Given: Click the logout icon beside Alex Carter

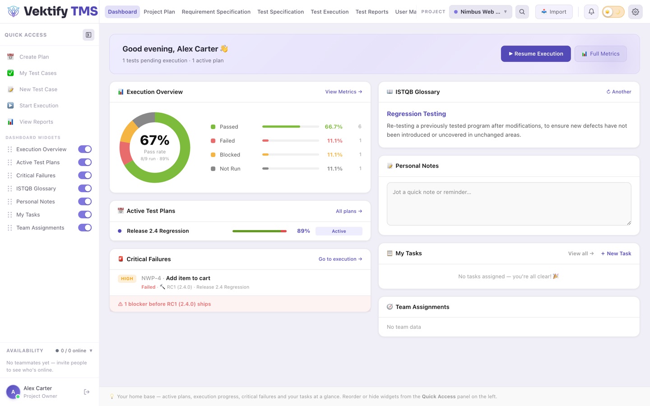Looking at the screenshot, I should pos(87,392).
